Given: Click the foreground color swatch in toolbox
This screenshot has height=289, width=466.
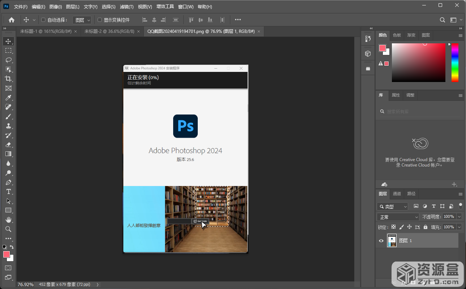Looking at the screenshot, I should click(7, 254).
